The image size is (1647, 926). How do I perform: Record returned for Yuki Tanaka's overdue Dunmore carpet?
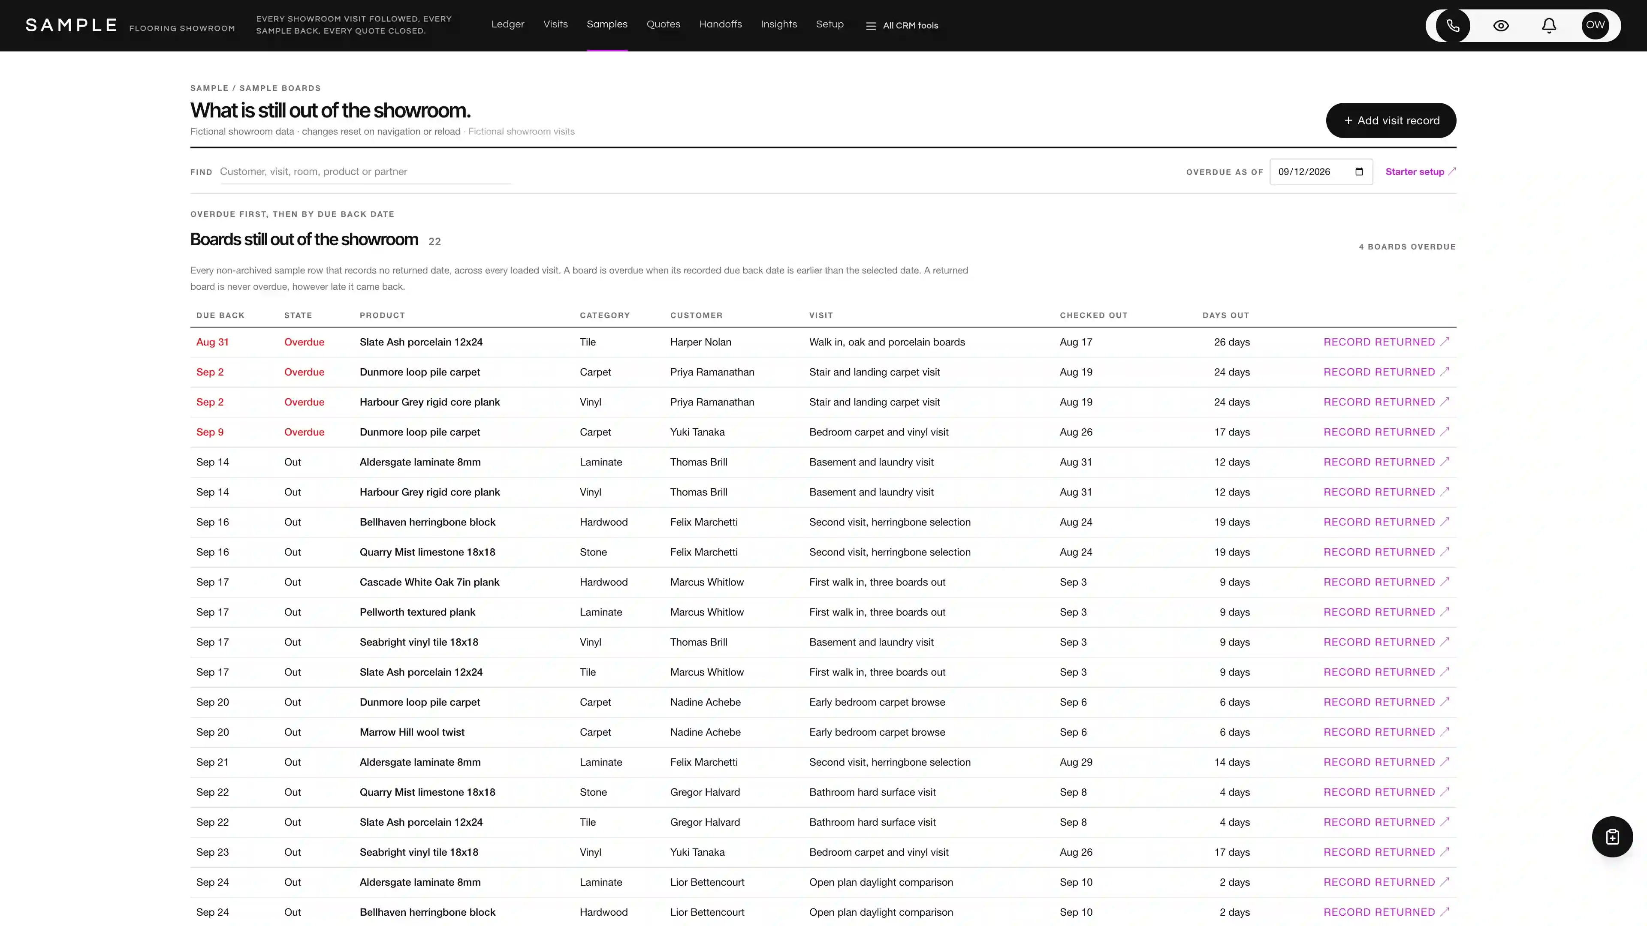pos(1385,432)
